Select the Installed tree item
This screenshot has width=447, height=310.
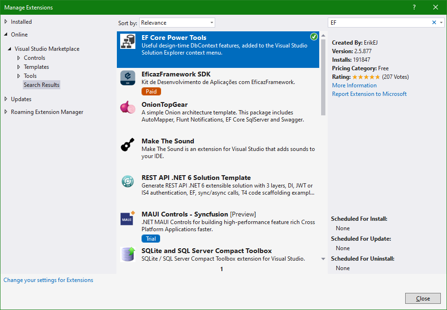click(21, 22)
